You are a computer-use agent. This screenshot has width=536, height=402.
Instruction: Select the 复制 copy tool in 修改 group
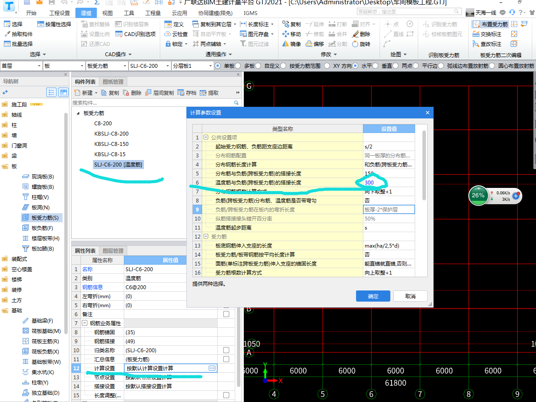point(292,24)
